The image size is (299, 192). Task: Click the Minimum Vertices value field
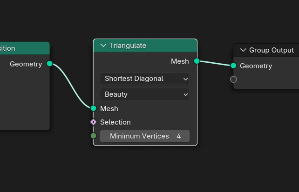click(145, 136)
